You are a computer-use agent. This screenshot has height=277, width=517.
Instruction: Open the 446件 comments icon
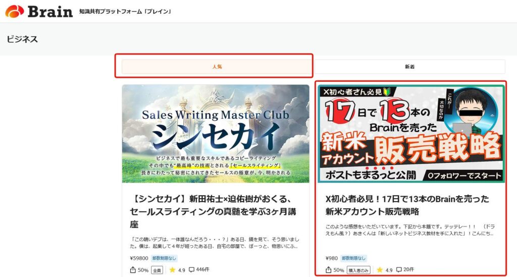(x=191, y=270)
